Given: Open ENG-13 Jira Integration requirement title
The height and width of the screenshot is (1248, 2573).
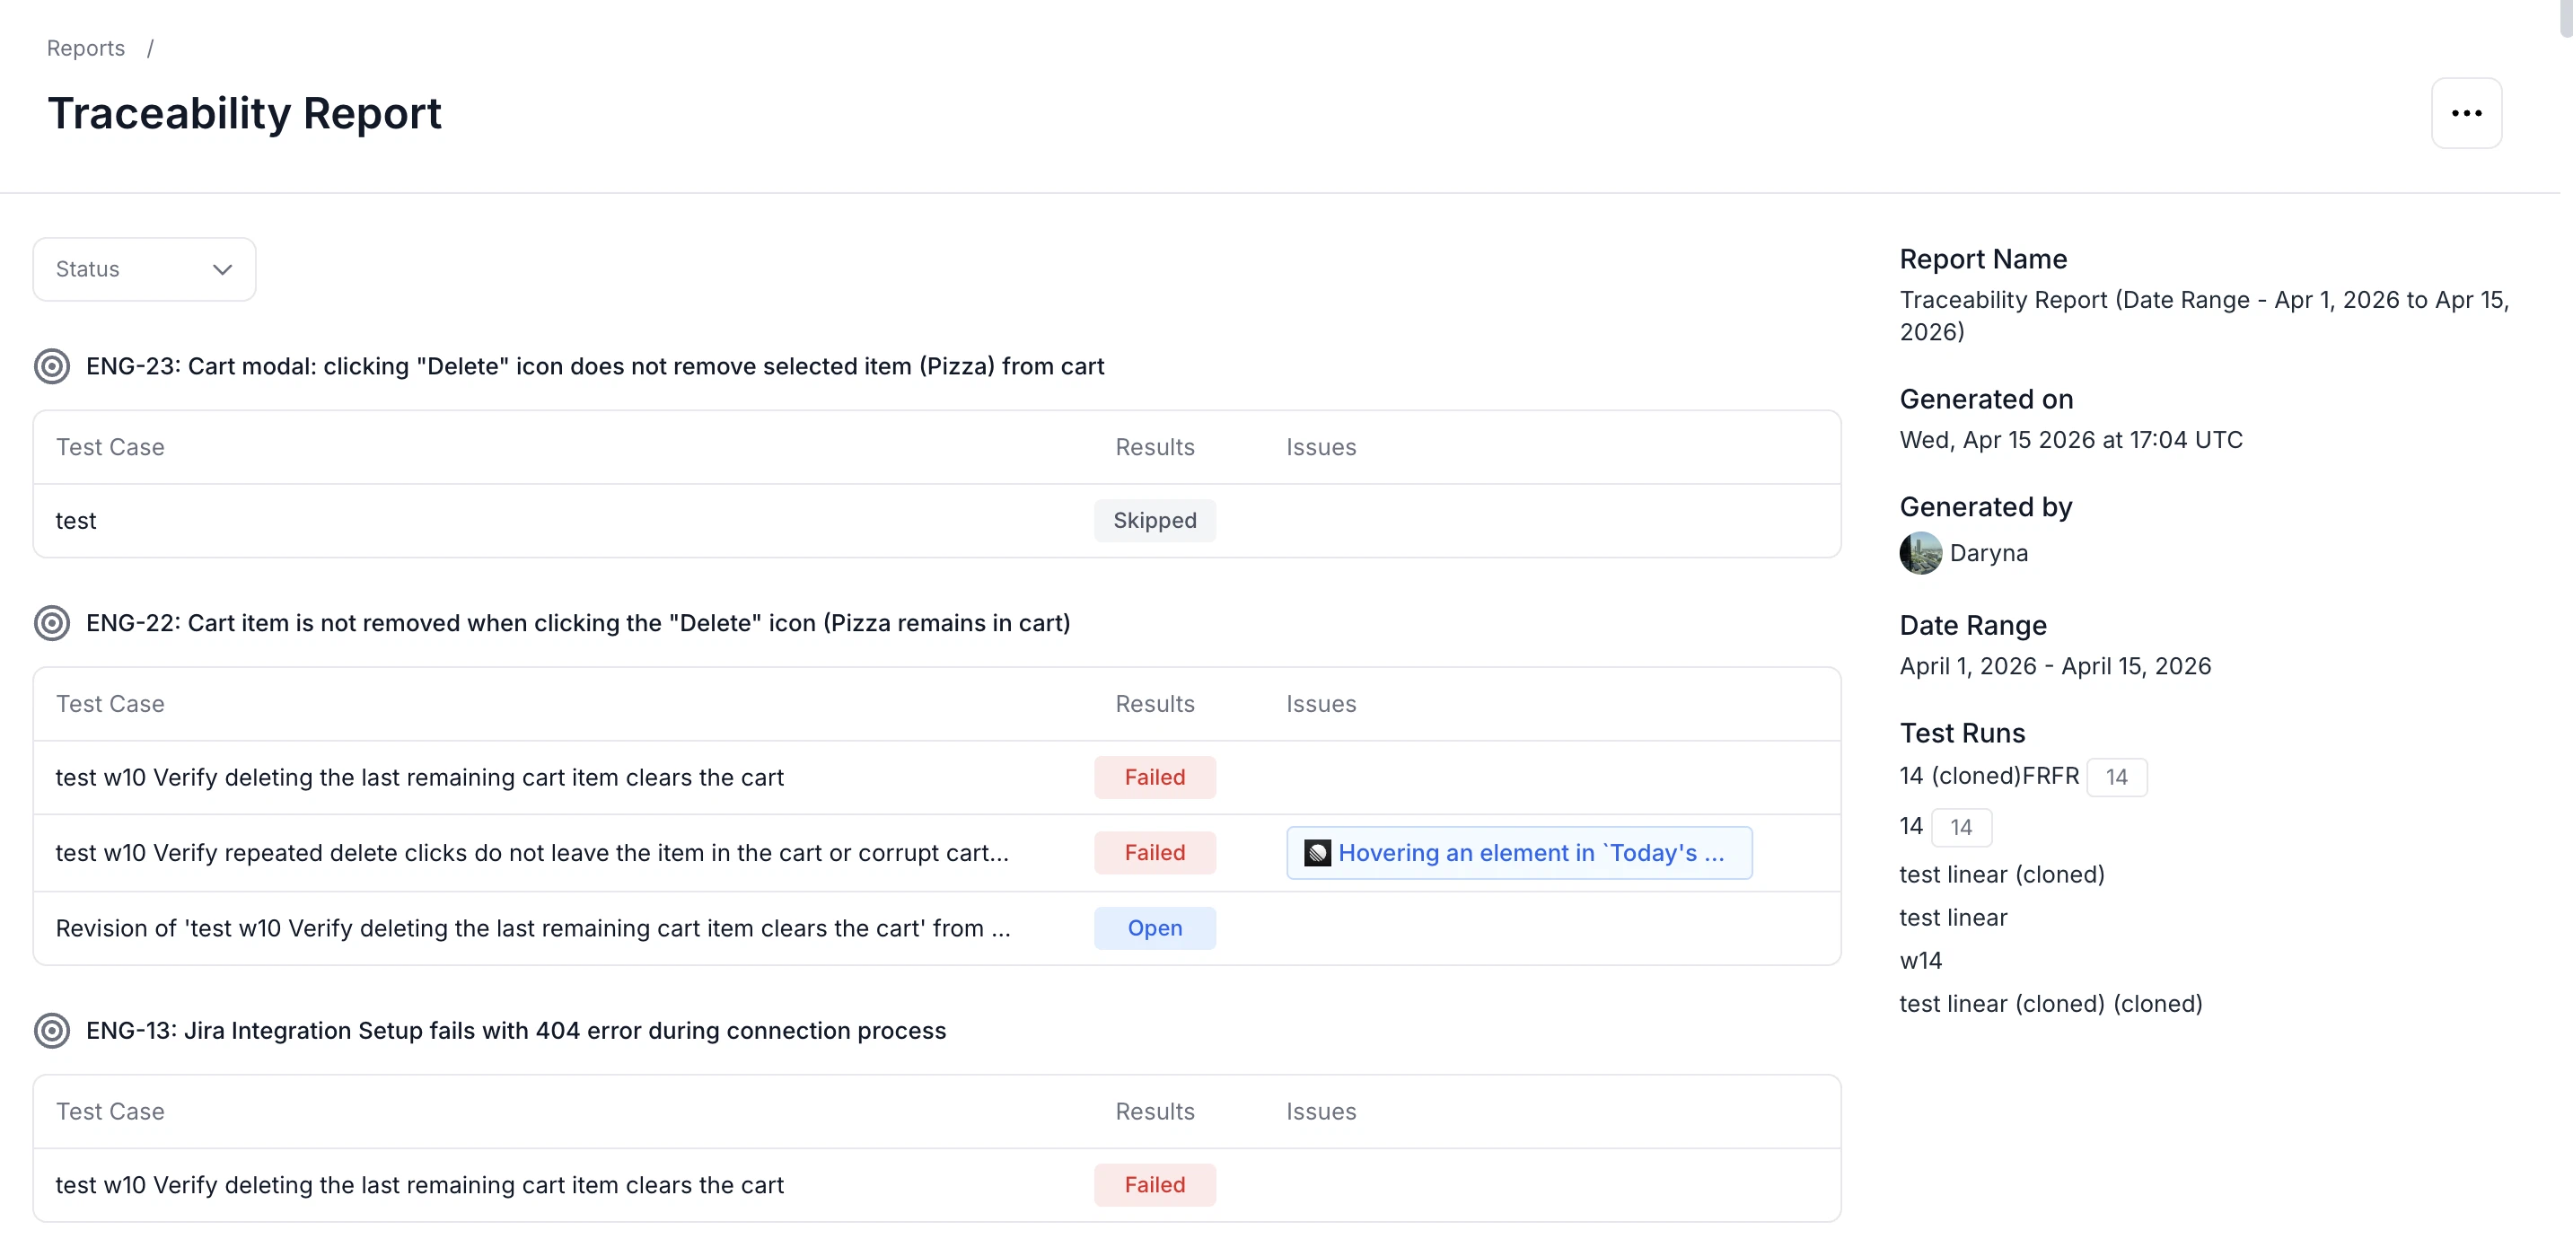Looking at the screenshot, I should (515, 1030).
